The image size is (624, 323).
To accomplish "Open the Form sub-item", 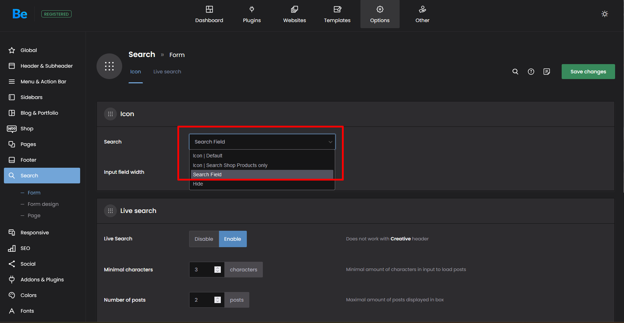I will click(x=34, y=193).
